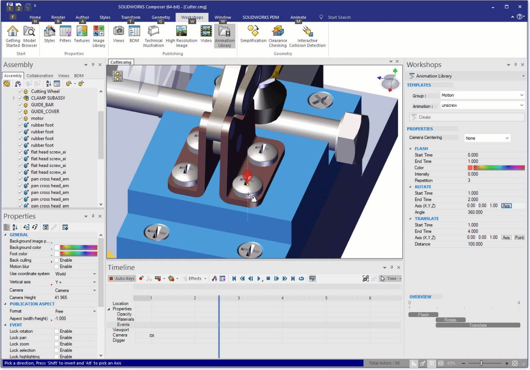Image resolution: width=530 pixels, height=370 pixels.
Task: Switch to the Transform ribbon tab
Action: 131,17
